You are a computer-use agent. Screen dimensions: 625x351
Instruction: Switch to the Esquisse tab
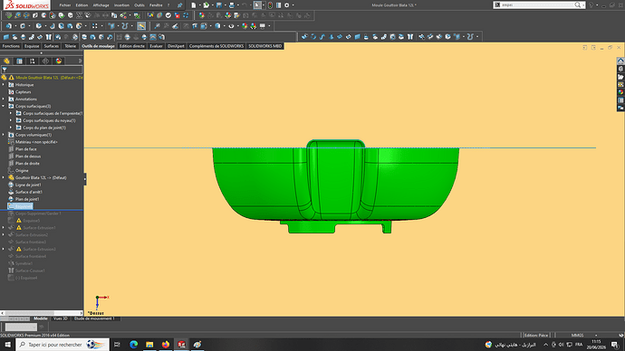(32, 46)
